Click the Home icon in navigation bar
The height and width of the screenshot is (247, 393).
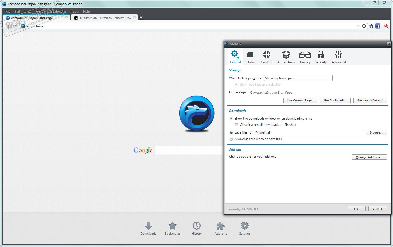(x=371, y=26)
